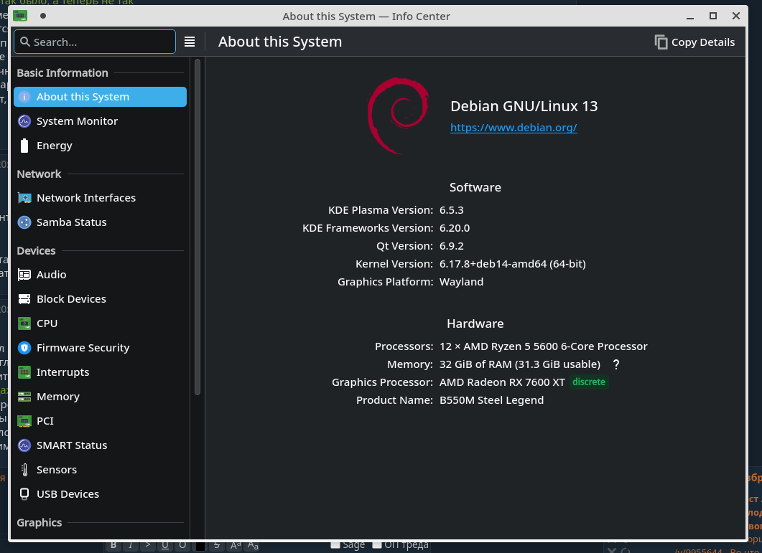Maximize the Info Center window
This screenshot has width=762, height=553.
[x=713, y=16]
